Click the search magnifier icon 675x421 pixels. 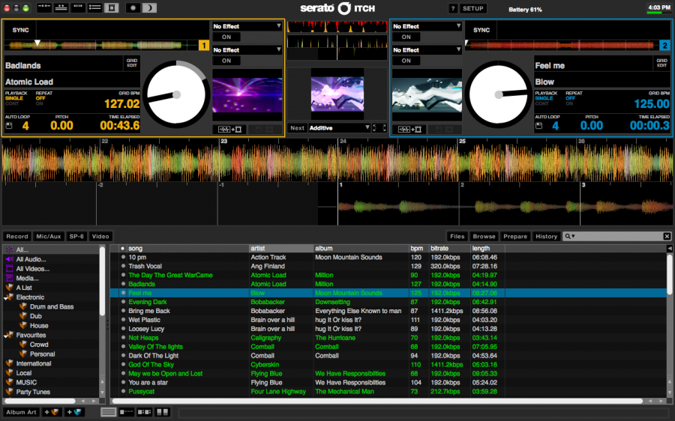pyautogui.click(x=568, y=236)
